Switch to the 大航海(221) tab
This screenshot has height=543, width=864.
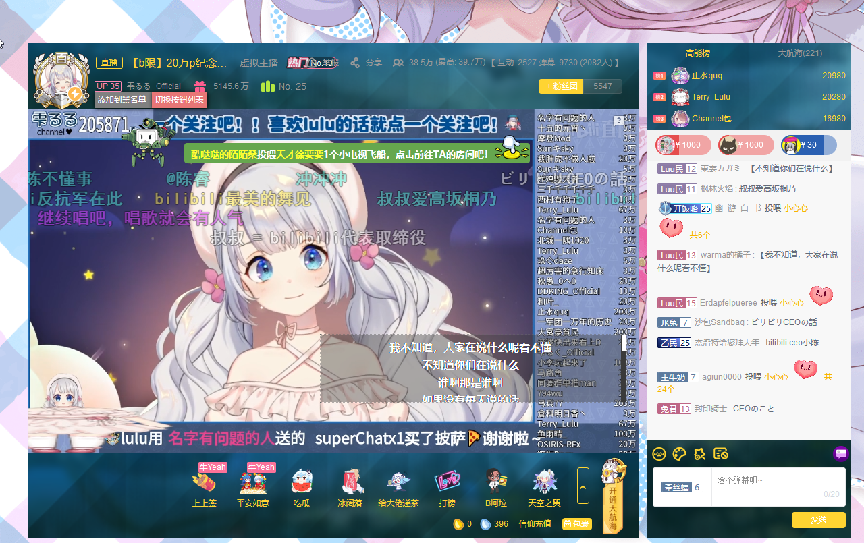click(x=800, y=53)
